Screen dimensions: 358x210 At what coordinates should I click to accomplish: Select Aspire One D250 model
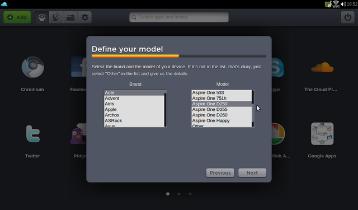click(222, 104)
